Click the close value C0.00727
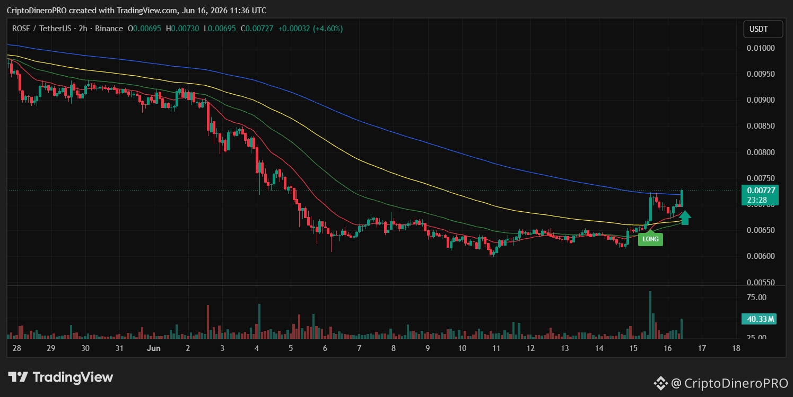The image size is (793, 397). [x=257, y=29]
